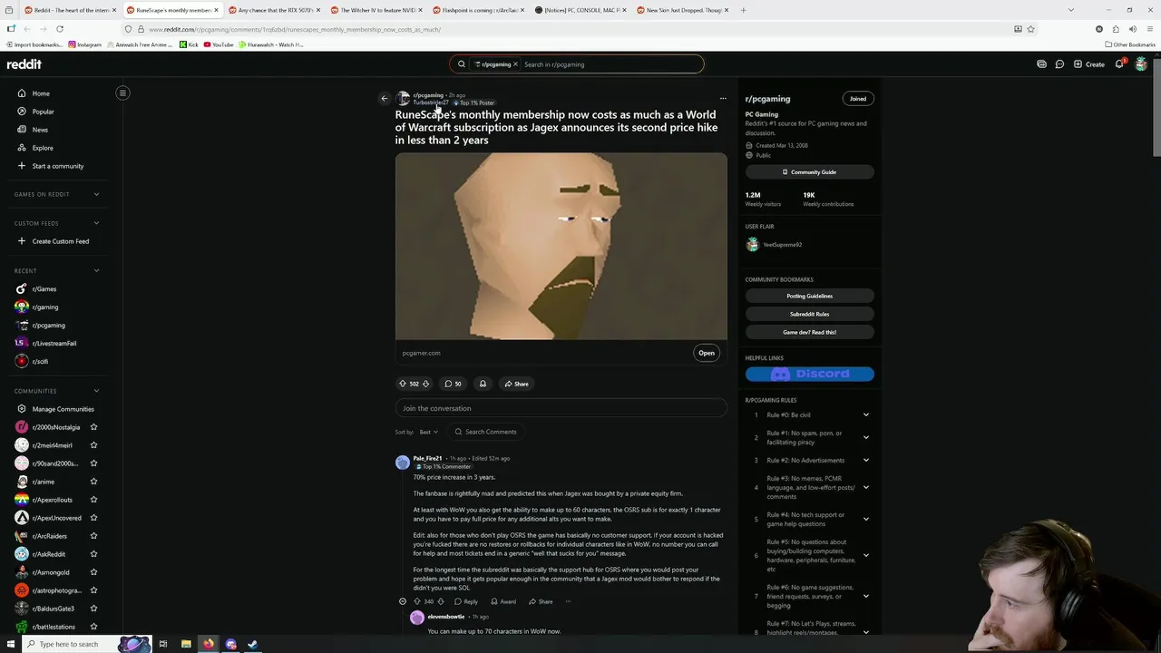The height and width of the screenshot is (653, 1161).
Task: Open Steam from the taskbar
Action: pos(253,644)
